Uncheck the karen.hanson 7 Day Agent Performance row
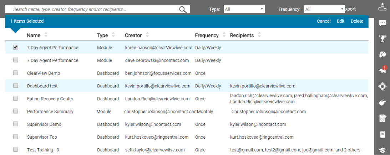Screen dimensions: 390x155 click(15, 47)
